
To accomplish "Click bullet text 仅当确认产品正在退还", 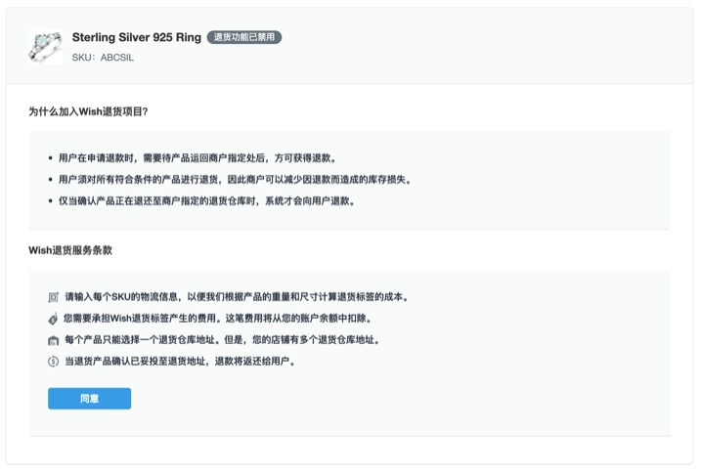I will pyautogui.click(x=206, y=200).
